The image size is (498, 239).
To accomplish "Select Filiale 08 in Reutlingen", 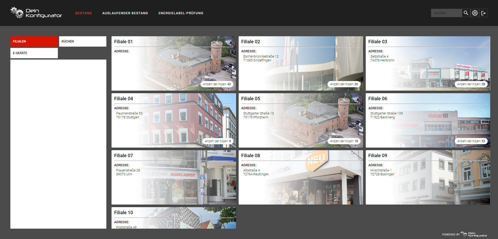I will click(301, 177).
